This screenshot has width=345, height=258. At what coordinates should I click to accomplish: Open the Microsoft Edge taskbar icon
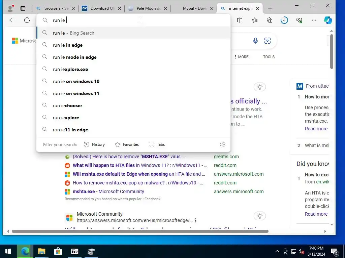click(x=25, y=251)
